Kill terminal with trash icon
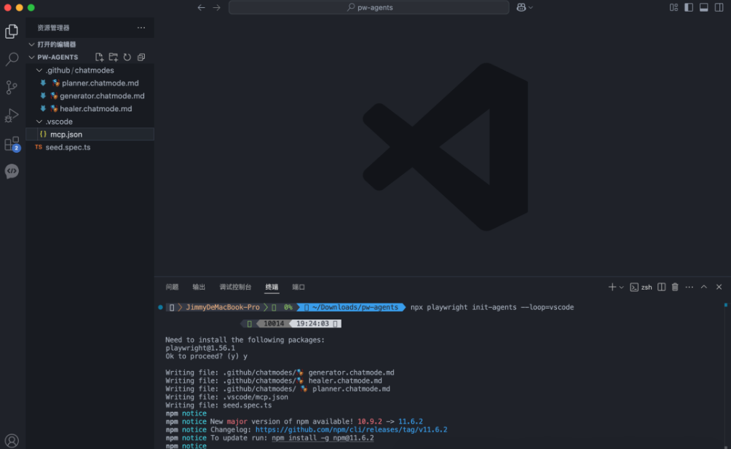 (675, 287)
